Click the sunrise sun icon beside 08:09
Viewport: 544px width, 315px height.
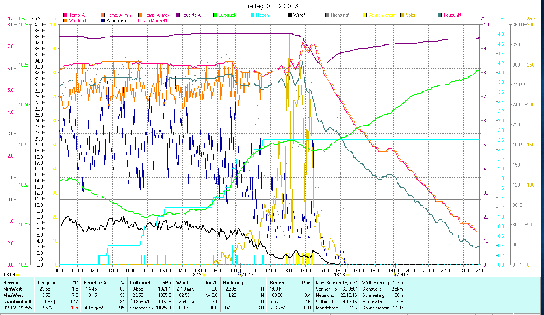tap(17, 275)
